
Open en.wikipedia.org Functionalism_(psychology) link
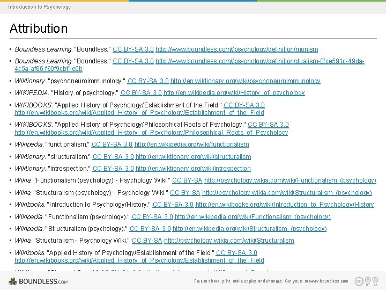pyautogui.click(x=253, y=217)
